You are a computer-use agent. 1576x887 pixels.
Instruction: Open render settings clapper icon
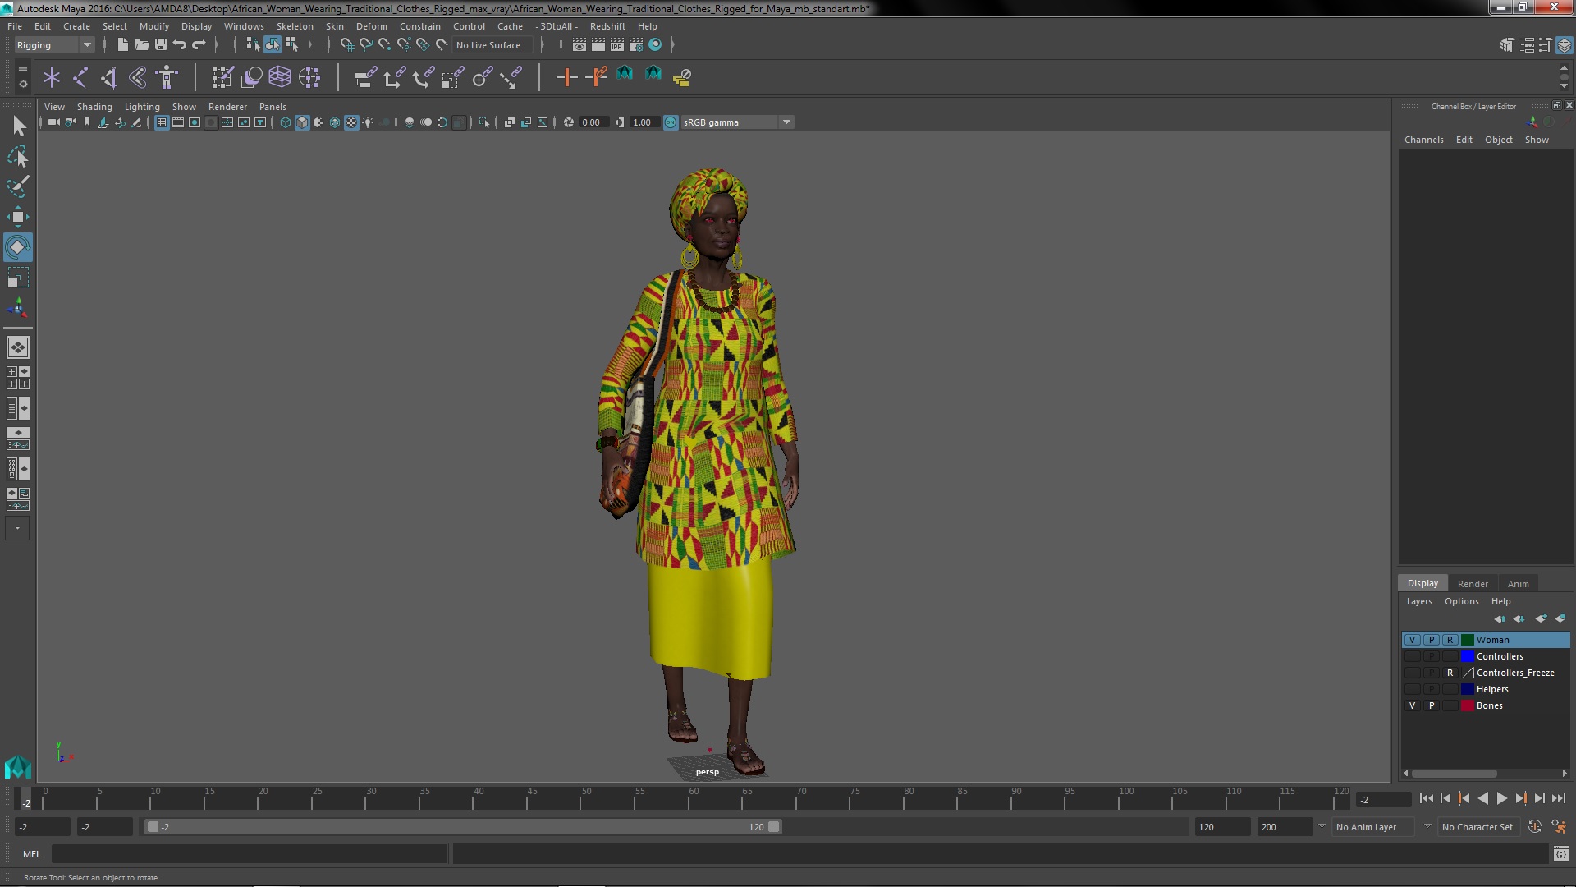tap(635, 44)
